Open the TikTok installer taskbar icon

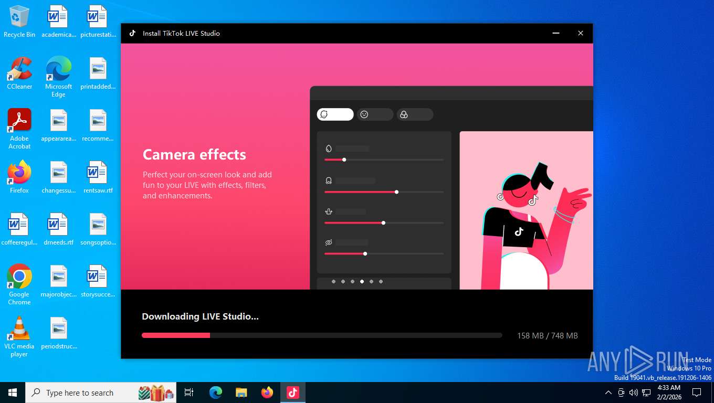click(x=293, y=393)
